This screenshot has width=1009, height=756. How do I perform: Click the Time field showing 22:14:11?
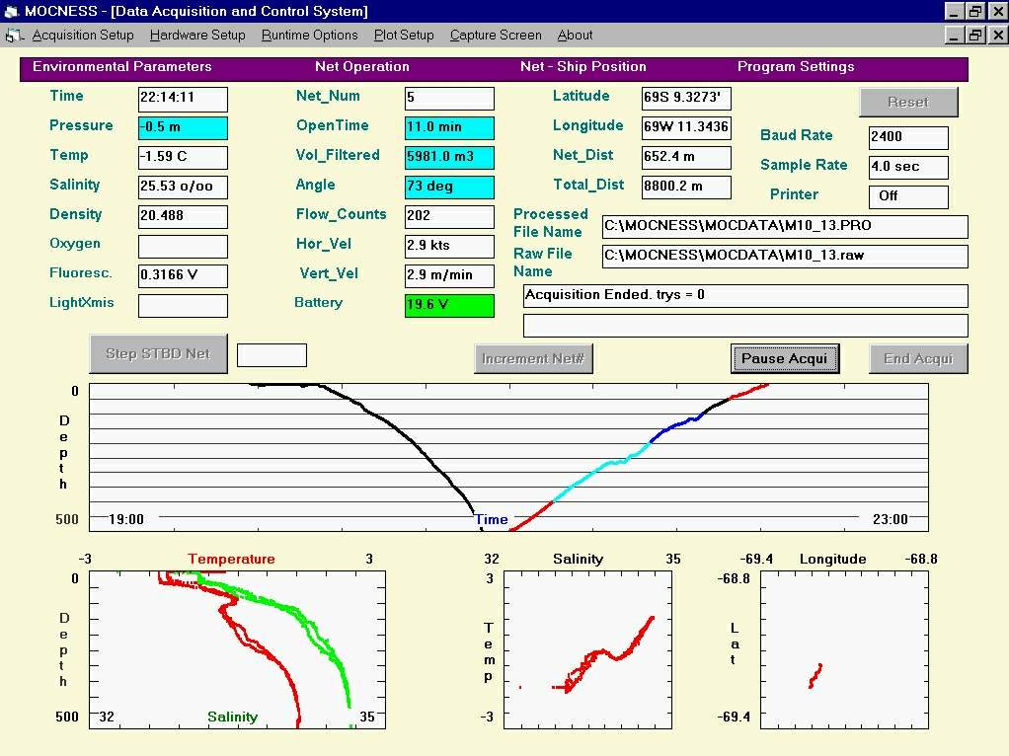(x=183, y=99)
